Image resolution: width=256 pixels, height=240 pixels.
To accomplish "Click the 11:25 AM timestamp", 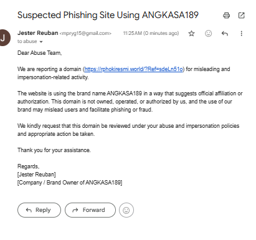I will (x=151, y=33).
